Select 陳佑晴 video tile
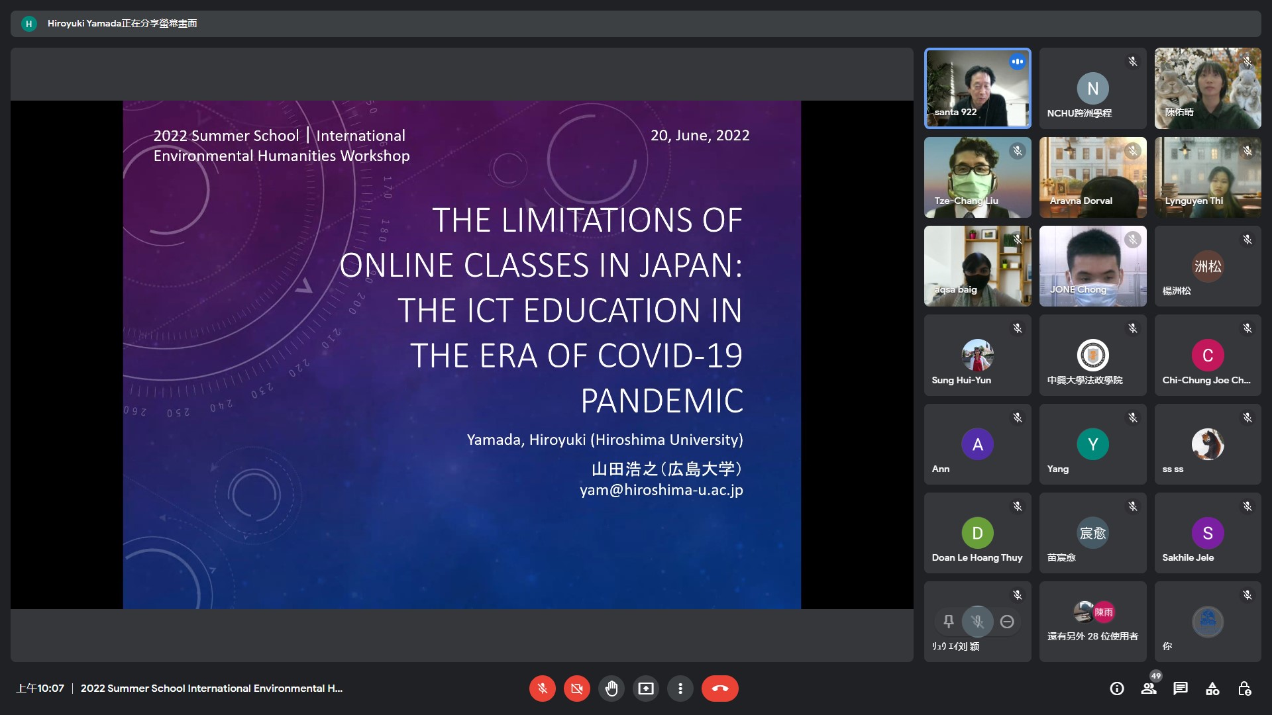 coord(1208,88)
